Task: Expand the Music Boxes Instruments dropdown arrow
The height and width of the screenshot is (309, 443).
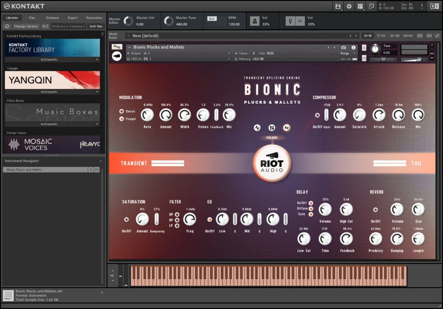Action: [97, 124]
